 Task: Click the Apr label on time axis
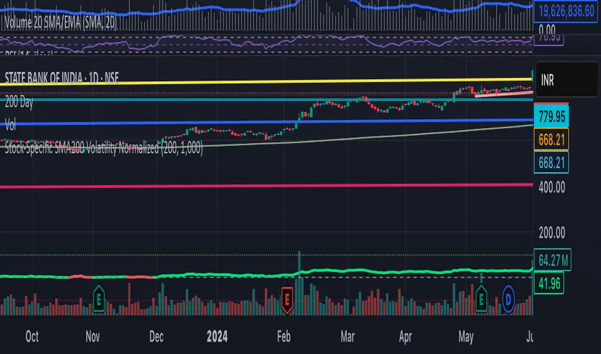pyautogui.click(x=405, y=337)
